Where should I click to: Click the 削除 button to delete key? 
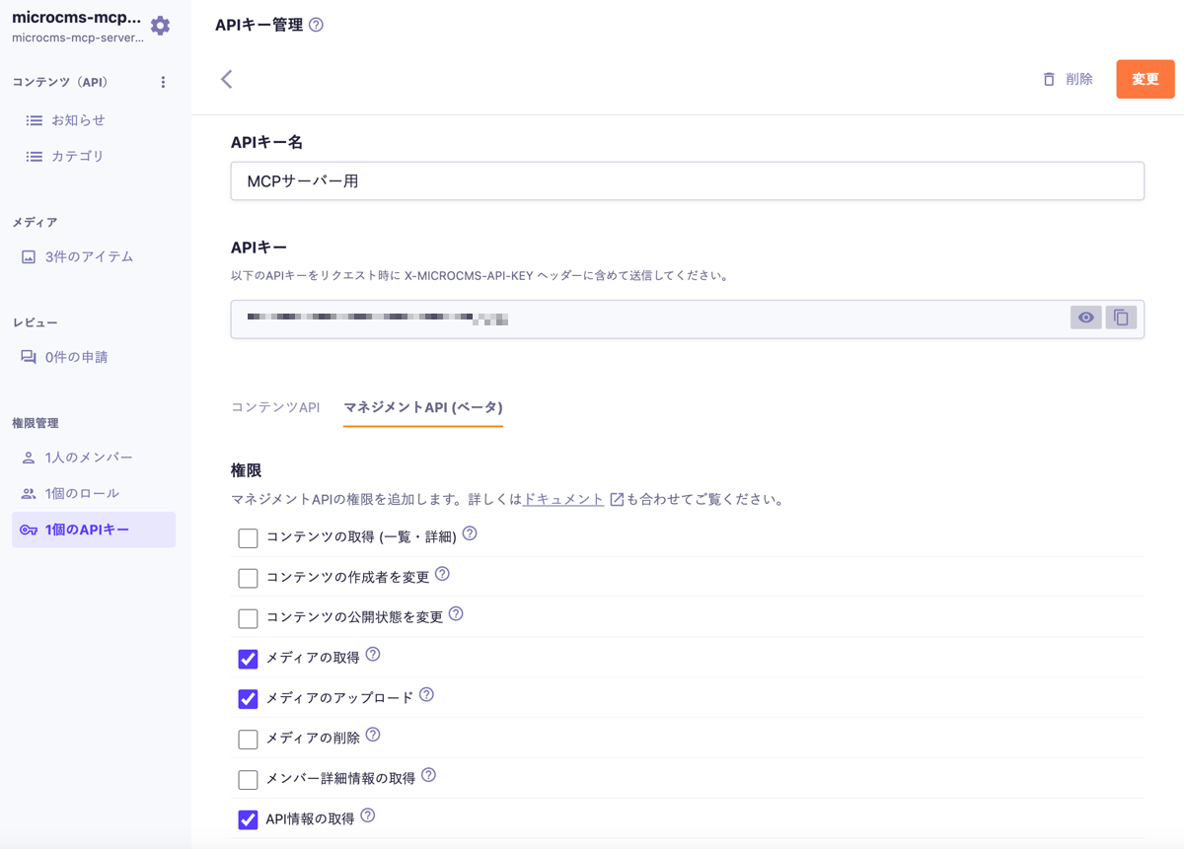pos(1068,79)
